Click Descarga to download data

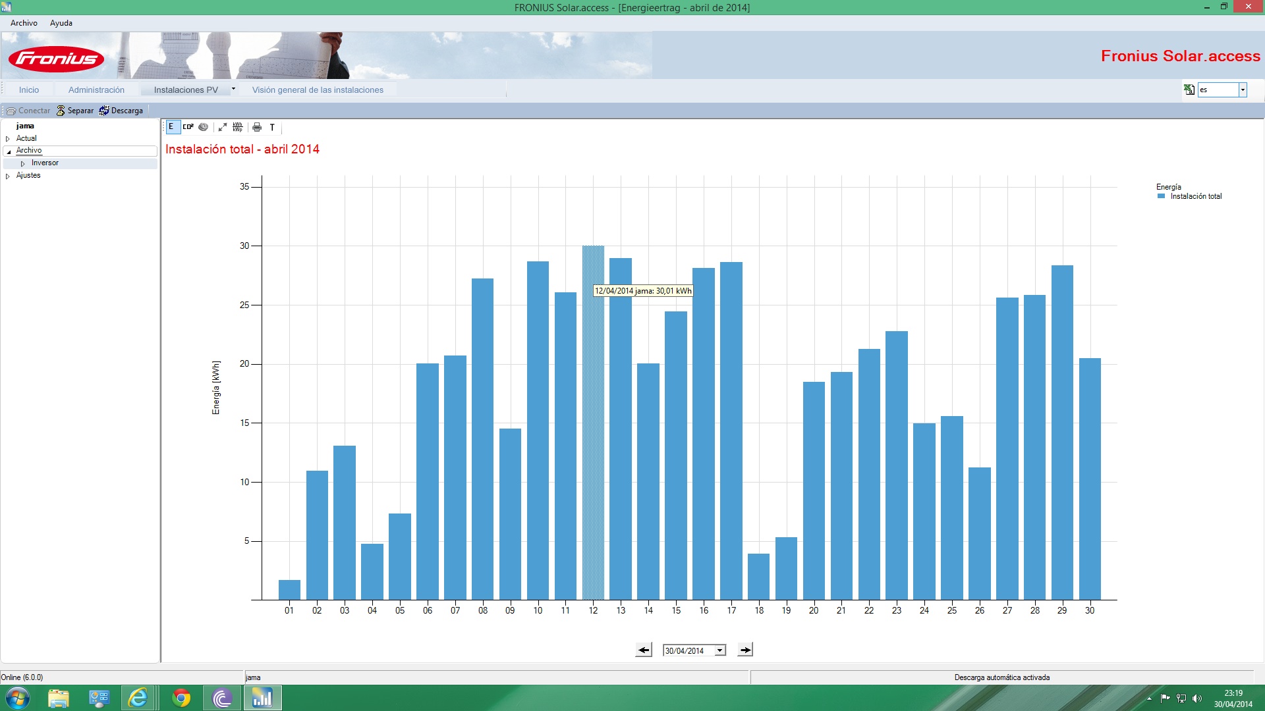click(x=121, y=111)
